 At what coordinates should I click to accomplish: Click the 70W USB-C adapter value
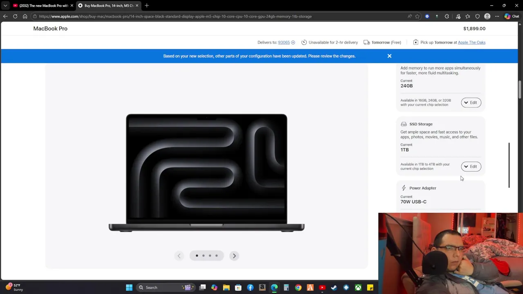tap(413, 202)
